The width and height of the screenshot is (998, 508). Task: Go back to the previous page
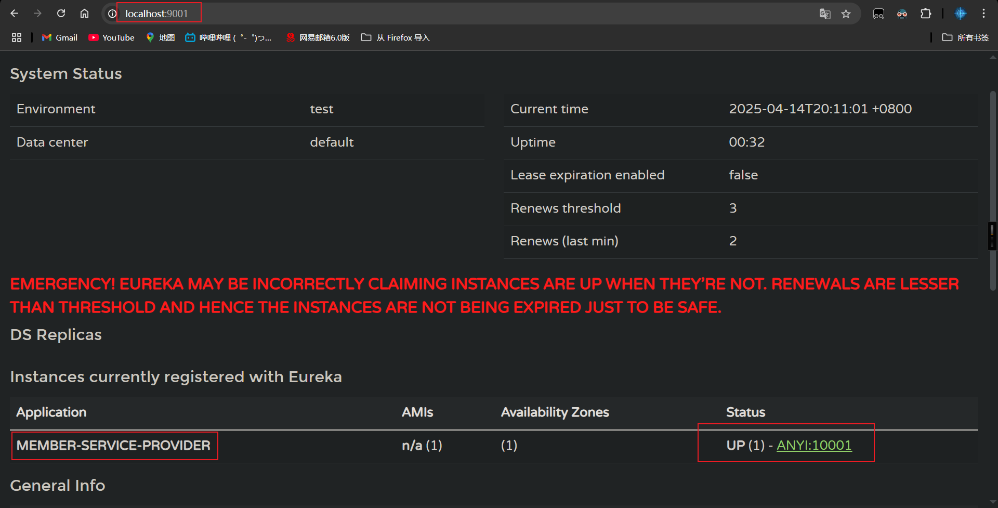point(15,14)
